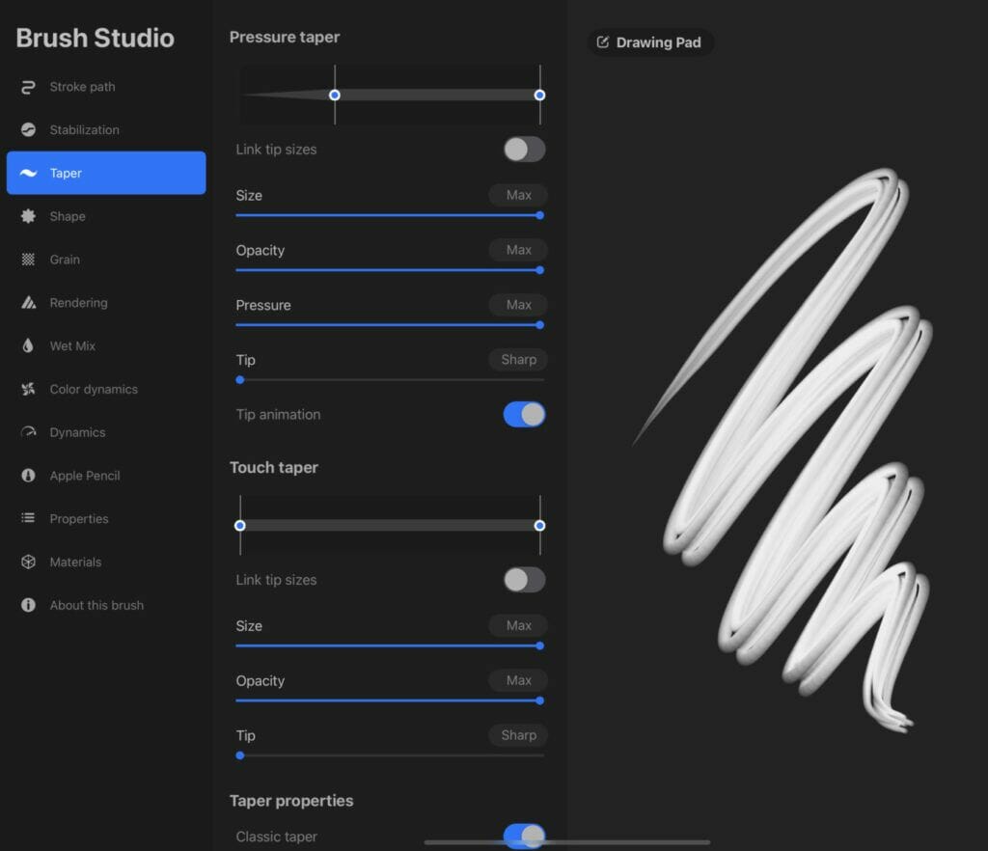Click the Pressure taper Opacity slider track
988x851 pixels.
[x=390, y=270]
